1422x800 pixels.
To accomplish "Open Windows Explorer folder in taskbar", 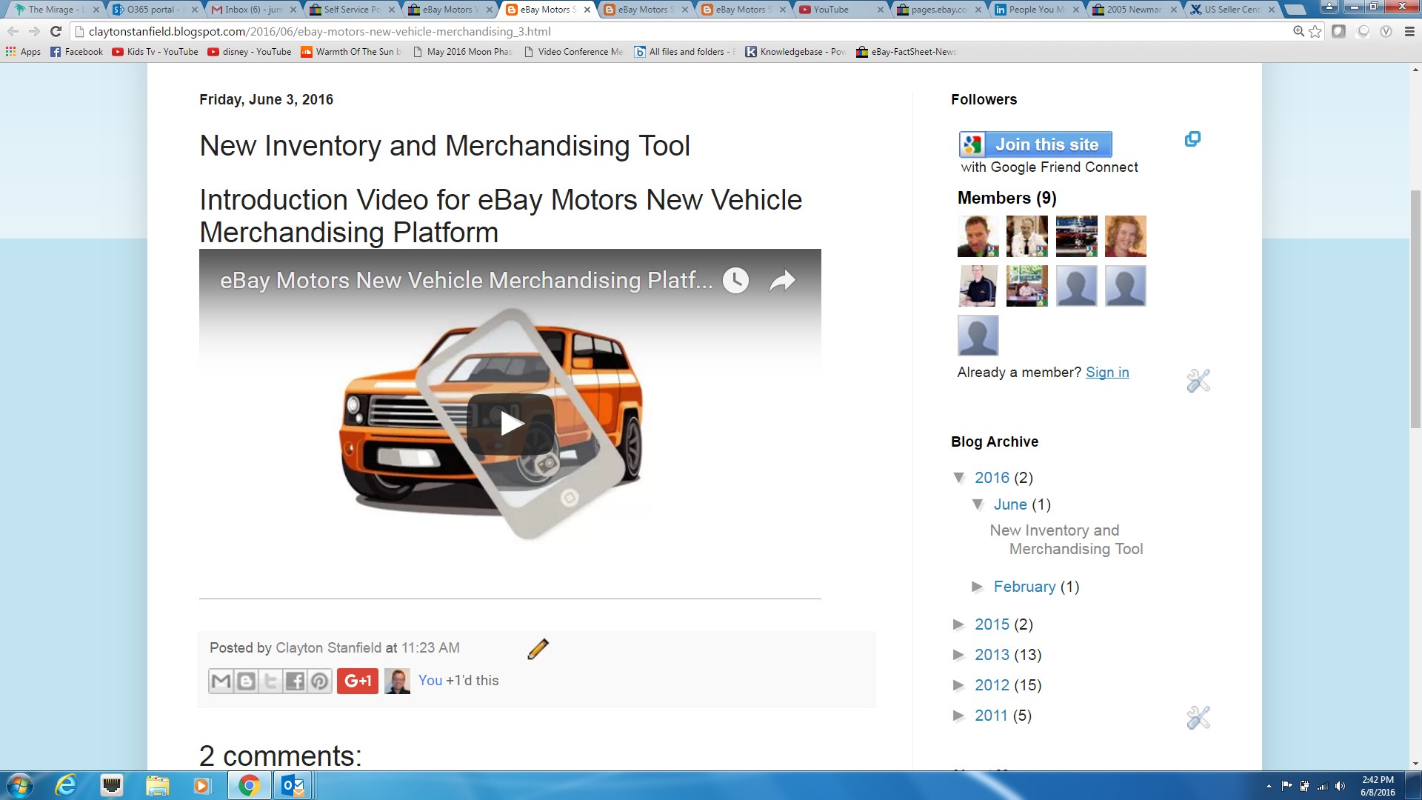I will (157, 785).
